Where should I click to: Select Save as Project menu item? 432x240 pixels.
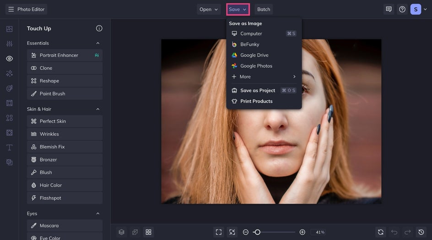pyautogui.click(x=258, y=90)
